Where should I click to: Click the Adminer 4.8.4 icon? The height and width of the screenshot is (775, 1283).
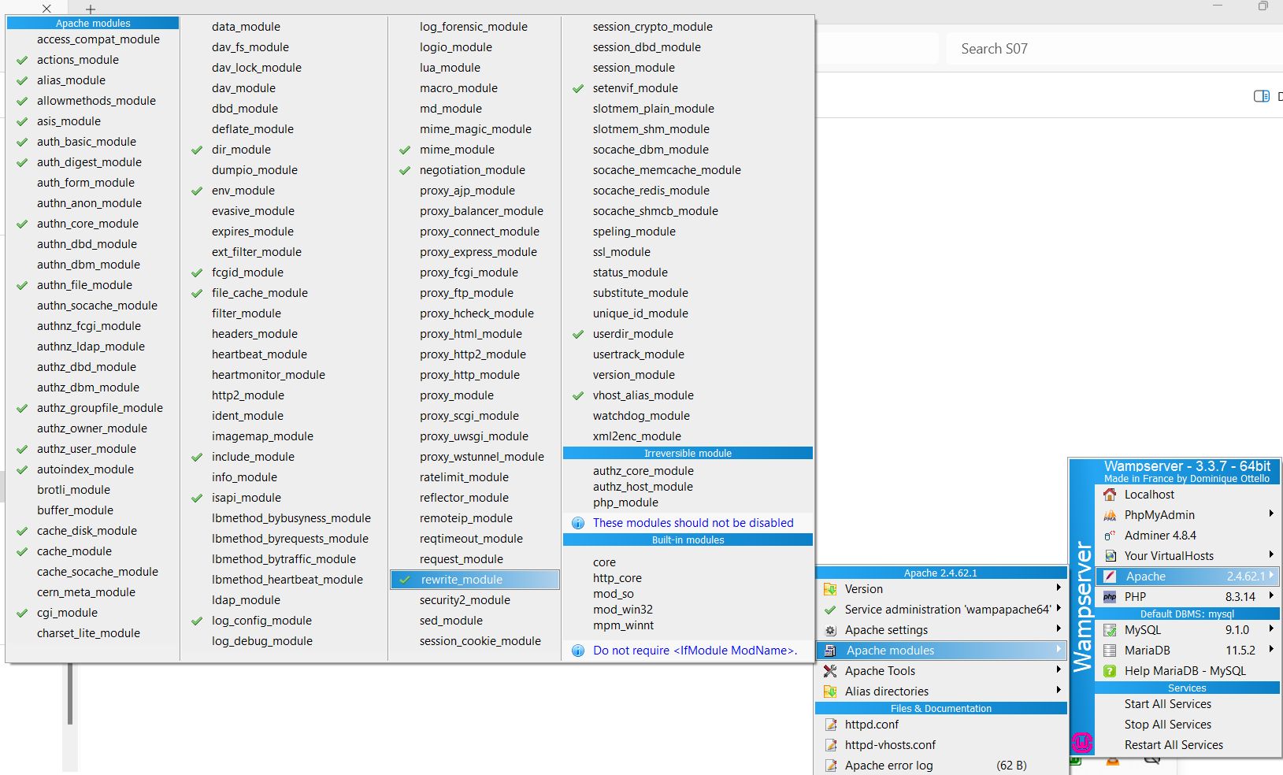(x=1110, y=536)
